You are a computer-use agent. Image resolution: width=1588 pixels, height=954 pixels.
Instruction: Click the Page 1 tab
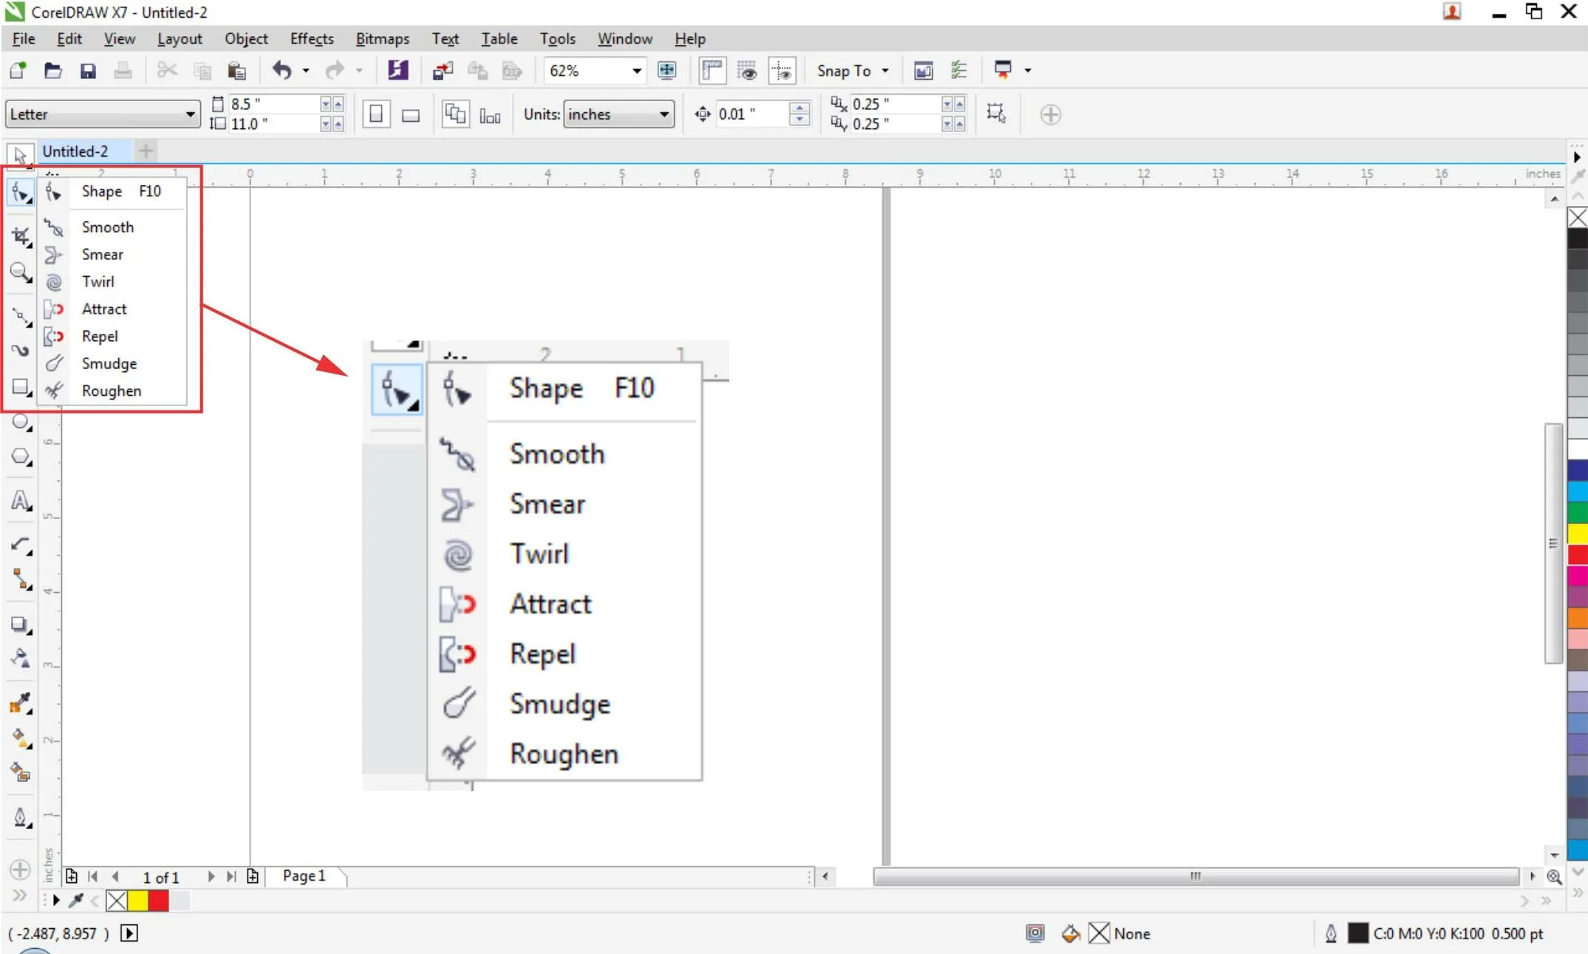(304, 876)
